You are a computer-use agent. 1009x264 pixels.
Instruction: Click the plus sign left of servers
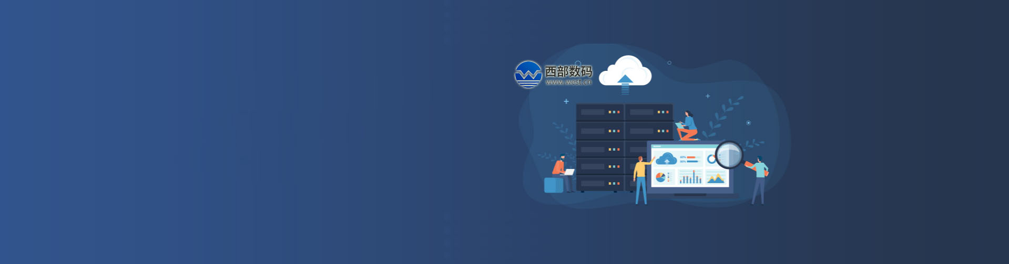(566, 101)
